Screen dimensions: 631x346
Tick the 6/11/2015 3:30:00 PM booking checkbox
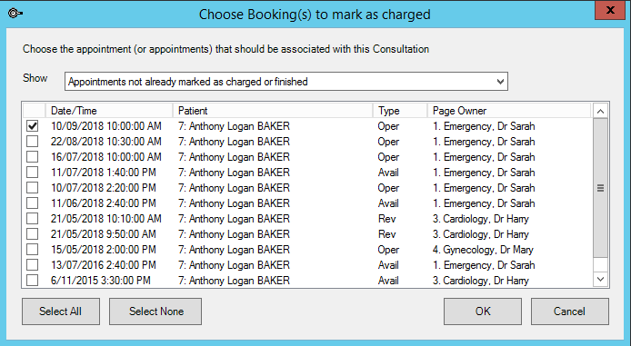click(32, 281)
